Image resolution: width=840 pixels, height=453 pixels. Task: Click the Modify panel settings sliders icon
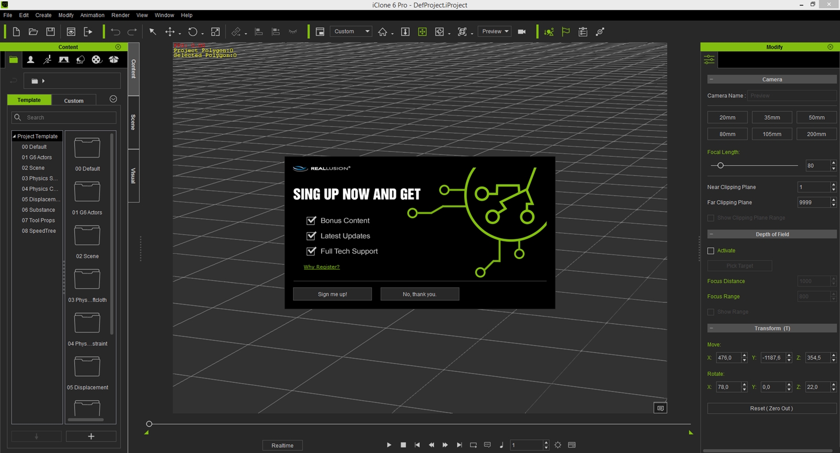point(709,59)
